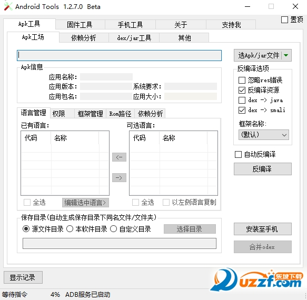Viewport: 307px width, 300px height.
Task: Click the 名称 column header in 已有语言 list
Action: coord(75,138)
